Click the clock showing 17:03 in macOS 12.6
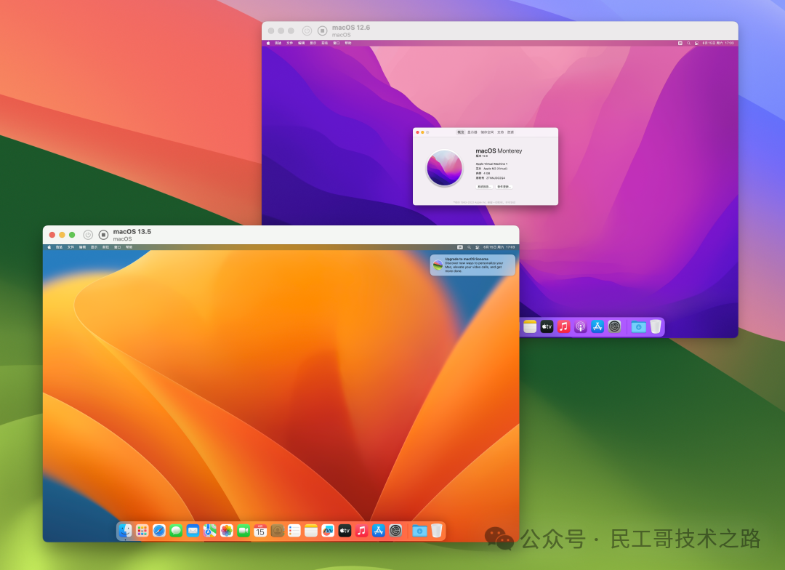Image resolution: width=785 pixels, height=570 pixels. (x=718, y=43)
